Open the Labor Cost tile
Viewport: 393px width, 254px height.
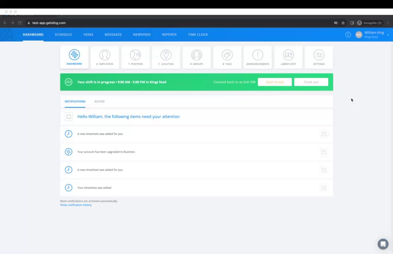288,57
